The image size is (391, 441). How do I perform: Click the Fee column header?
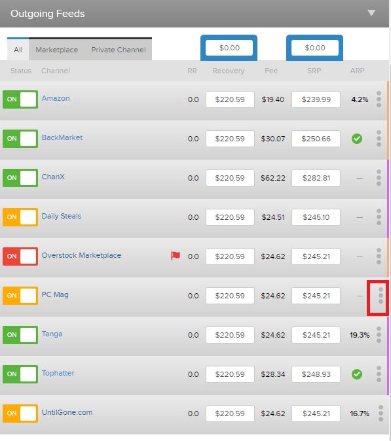point(271,71)
